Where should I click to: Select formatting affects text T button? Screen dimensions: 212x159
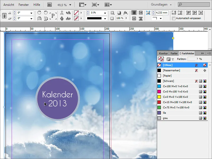[173, 59]
